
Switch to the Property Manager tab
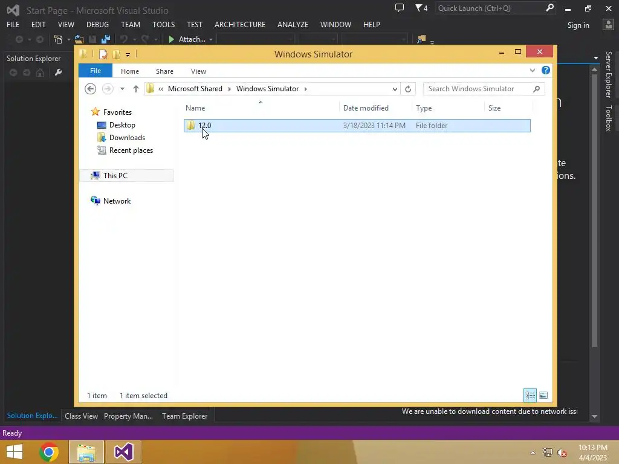(128, 416)
